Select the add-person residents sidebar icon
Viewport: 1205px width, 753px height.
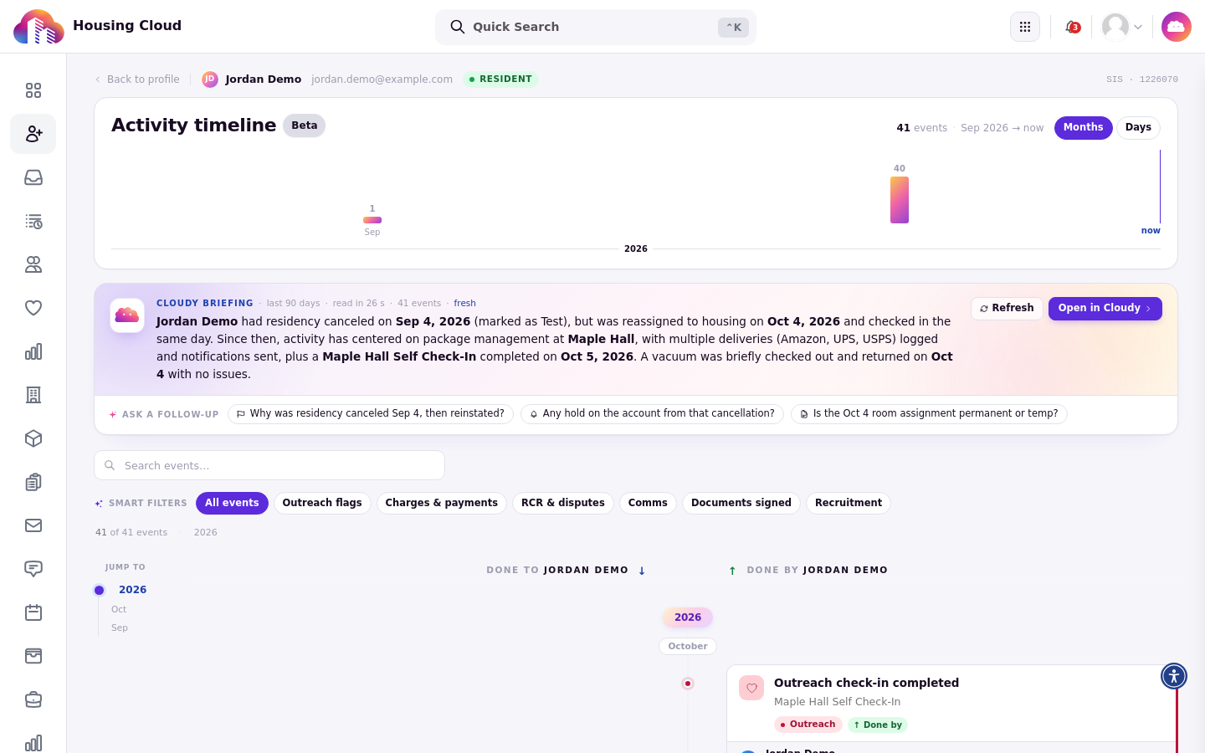[33, 134]
